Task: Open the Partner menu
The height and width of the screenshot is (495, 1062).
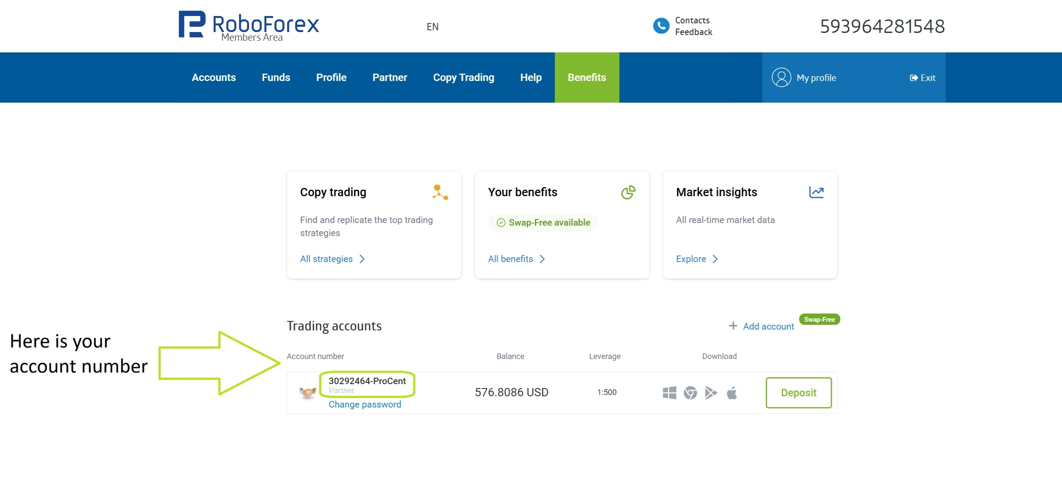Action: [390, 78]
